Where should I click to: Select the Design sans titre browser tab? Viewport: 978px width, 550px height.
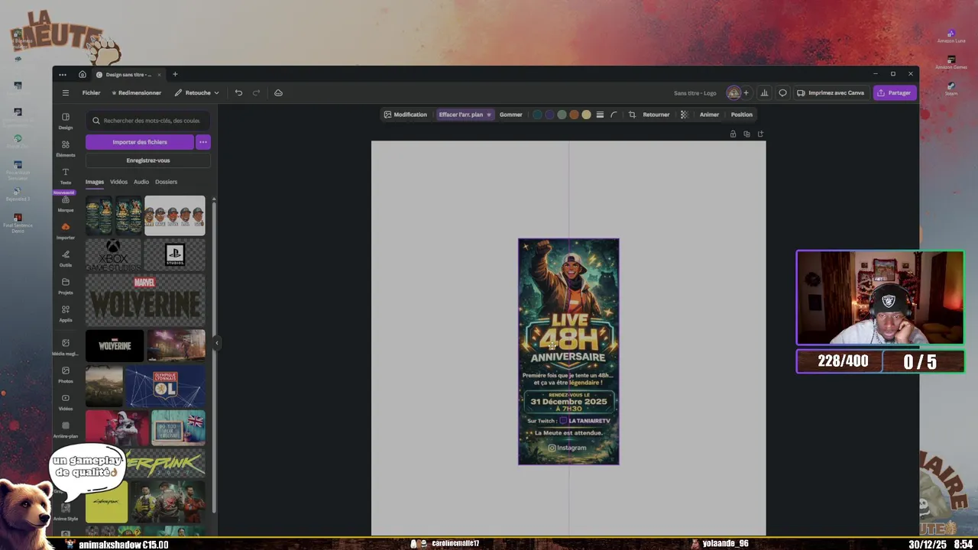(x=128, y=74)
